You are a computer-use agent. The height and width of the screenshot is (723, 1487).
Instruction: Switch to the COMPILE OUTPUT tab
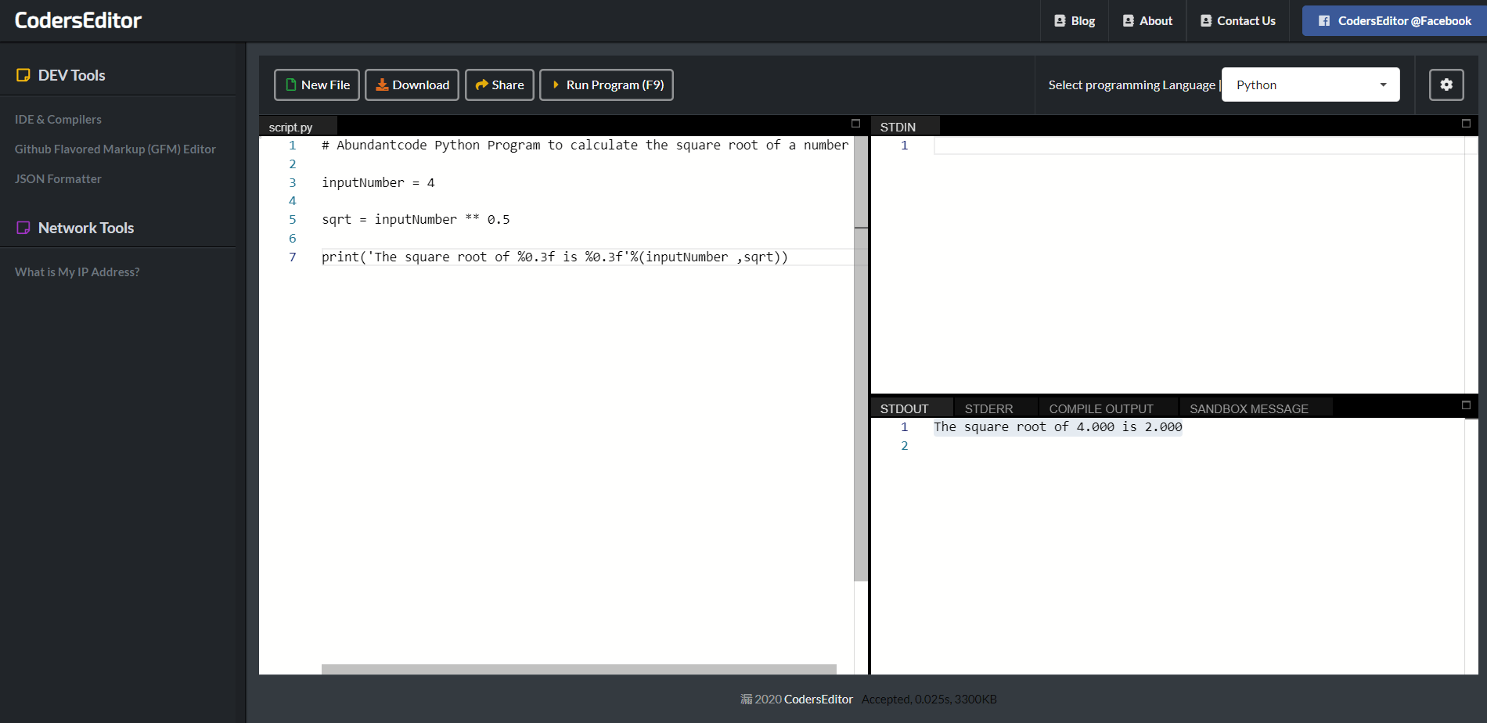pyautogui.click(x=1100, y=408)
